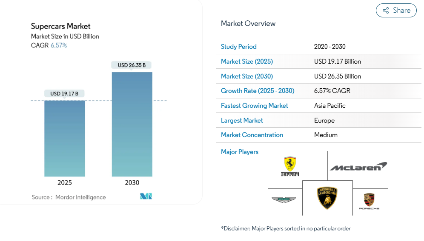Click the Mordor Intelligence logo icon

tap(146, 196)
